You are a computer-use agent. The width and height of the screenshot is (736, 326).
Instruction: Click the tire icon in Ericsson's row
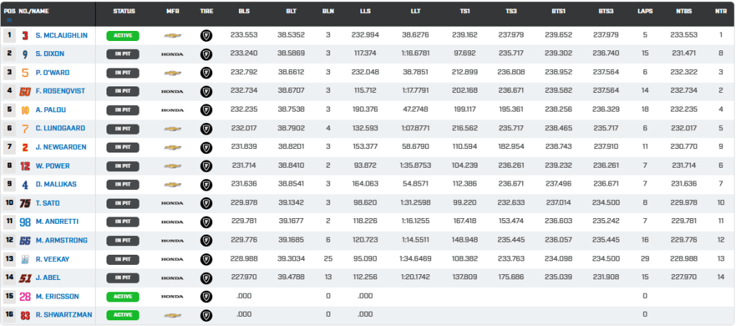point(206,296)
